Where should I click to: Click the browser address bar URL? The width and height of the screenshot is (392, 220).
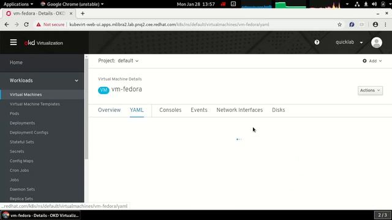pyautogui.click(x=169, y=24)
